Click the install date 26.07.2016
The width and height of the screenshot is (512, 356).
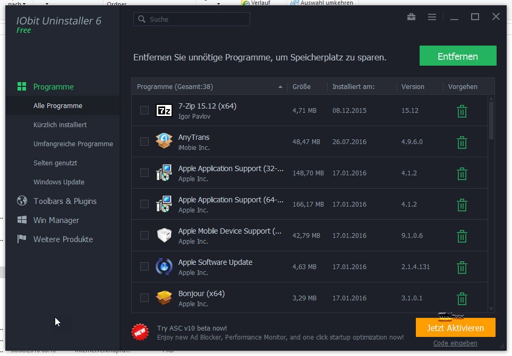[x=349, y=141]
